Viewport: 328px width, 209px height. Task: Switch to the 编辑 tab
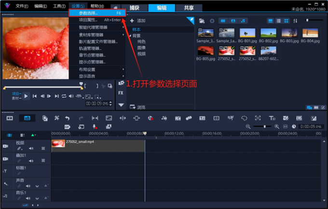pos(162,8)
